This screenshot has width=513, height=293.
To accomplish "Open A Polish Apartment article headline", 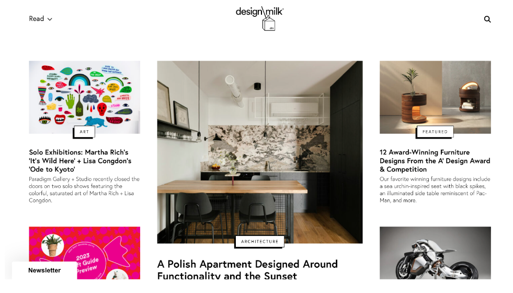I will coord(247,270).
